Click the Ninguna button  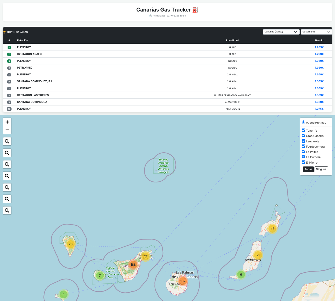pyautogui.click(x=321, y=169)
